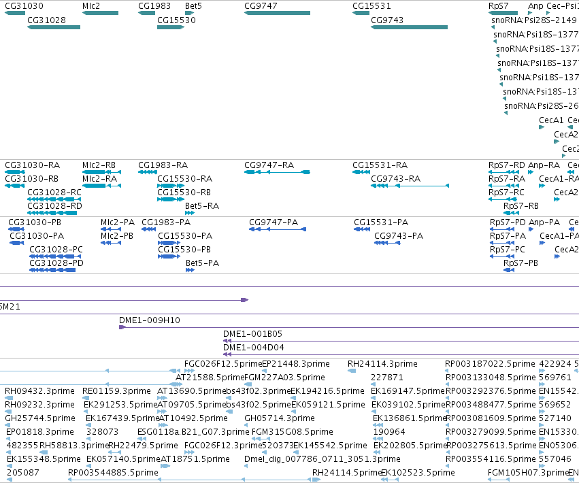Click the CG15531 gene label
Screen dimensions: 579x483
click(x=371, y=6)
